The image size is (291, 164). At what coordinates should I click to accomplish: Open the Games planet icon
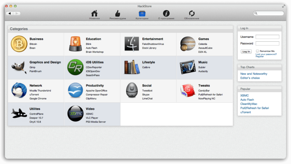[188, 44]
